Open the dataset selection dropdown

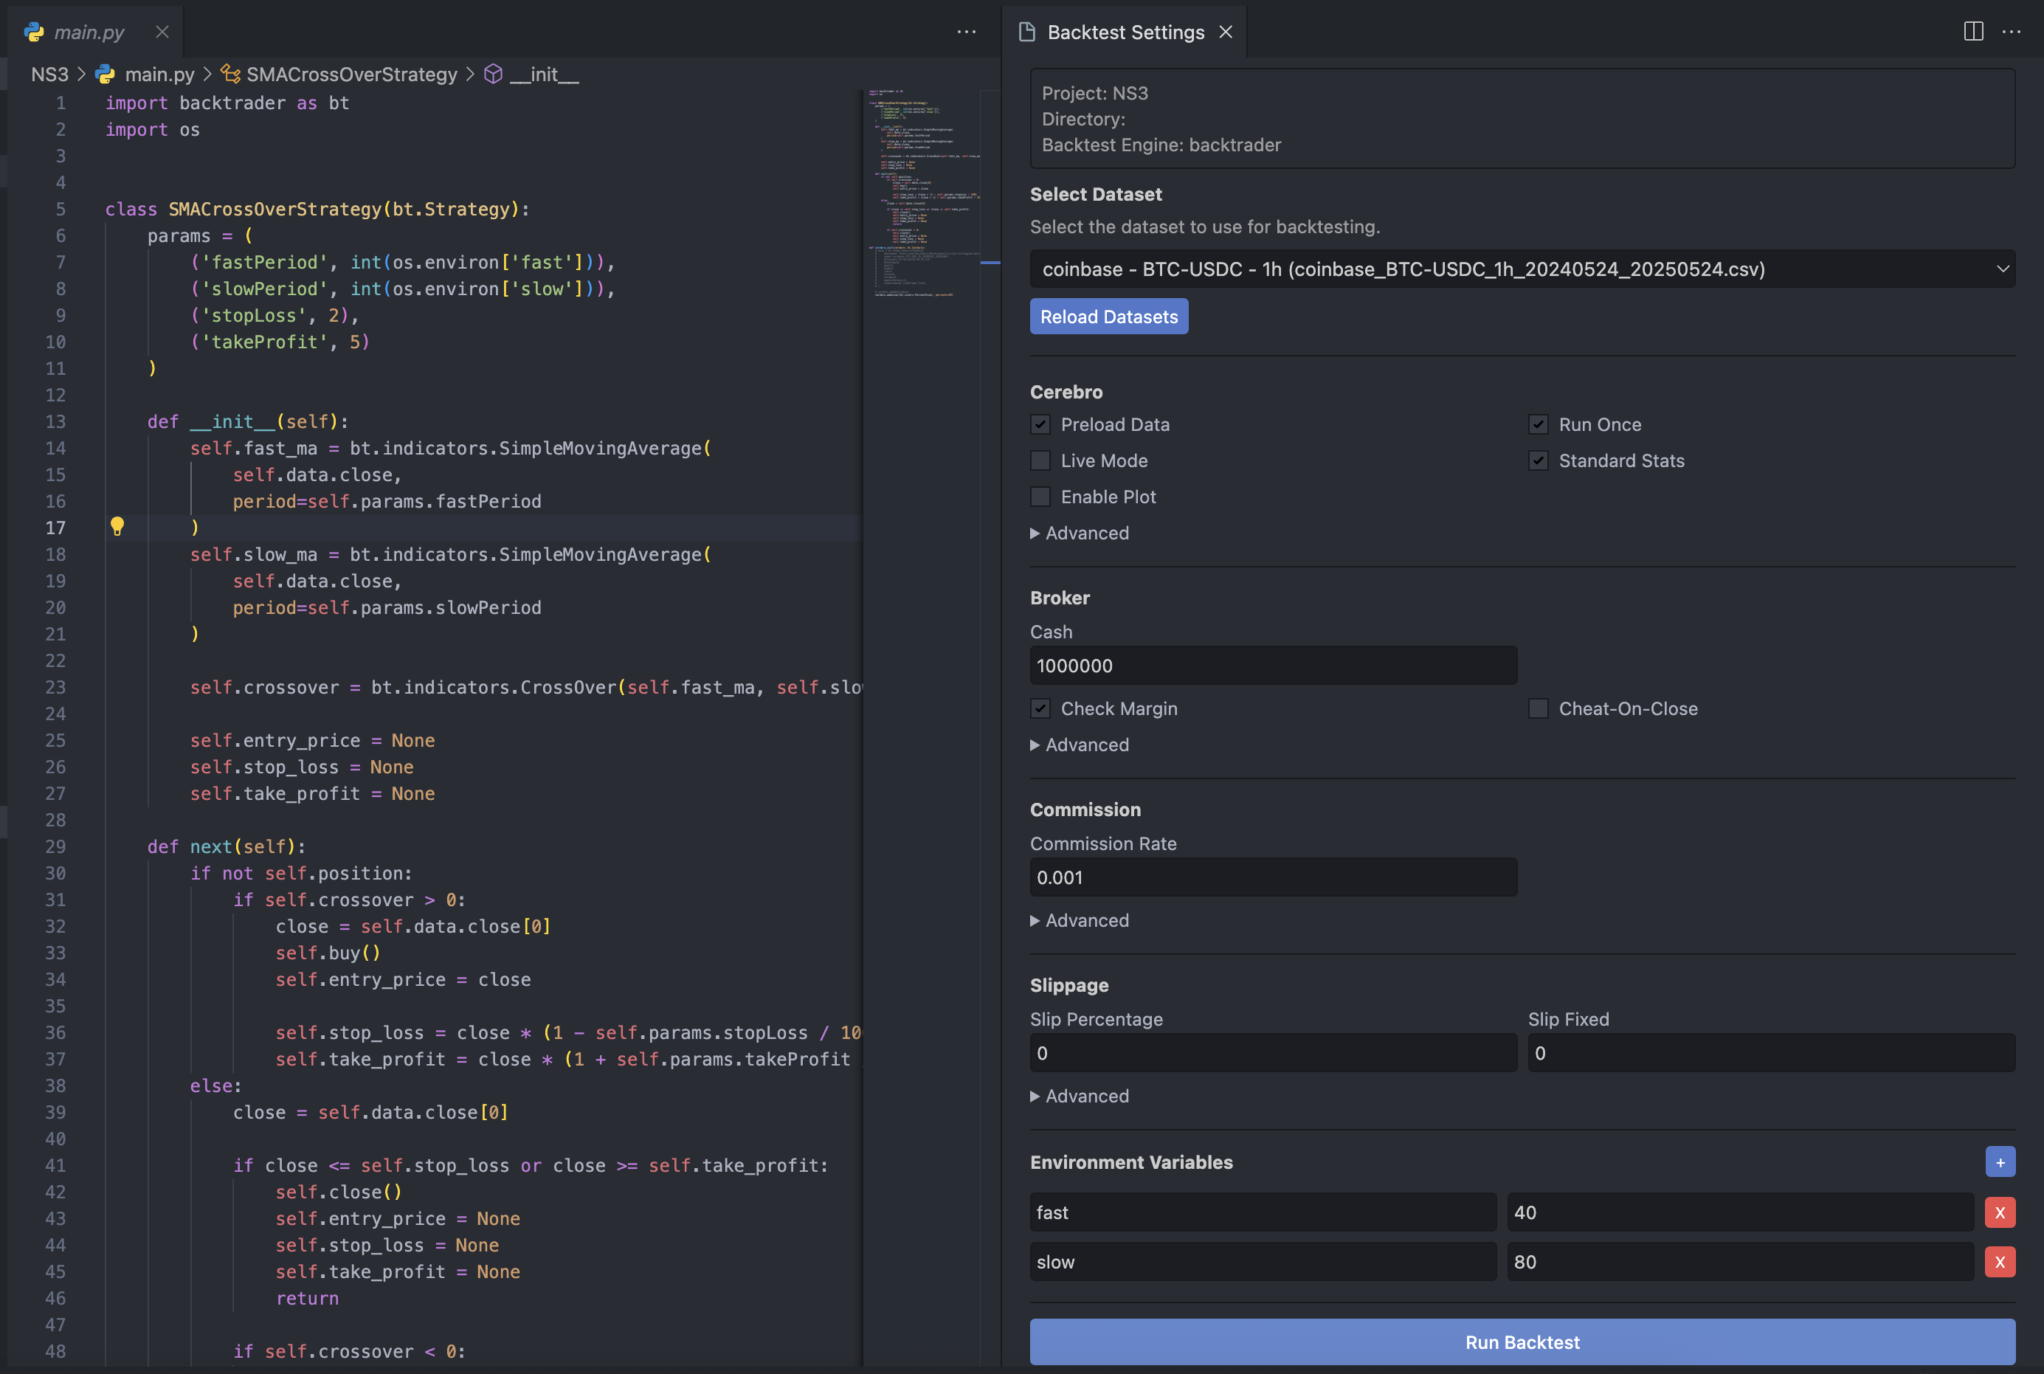coord(1522,269)
